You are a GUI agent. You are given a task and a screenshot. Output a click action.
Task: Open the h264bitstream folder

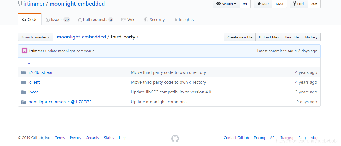tap(41, 72)
